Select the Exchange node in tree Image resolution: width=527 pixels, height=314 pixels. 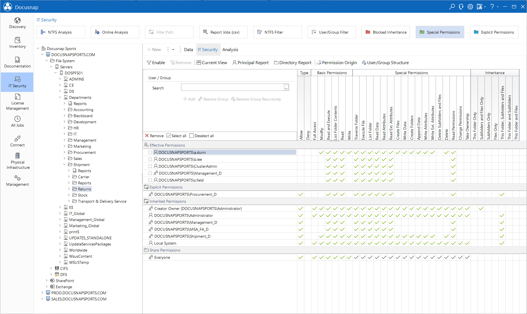(x=61, y=287)
